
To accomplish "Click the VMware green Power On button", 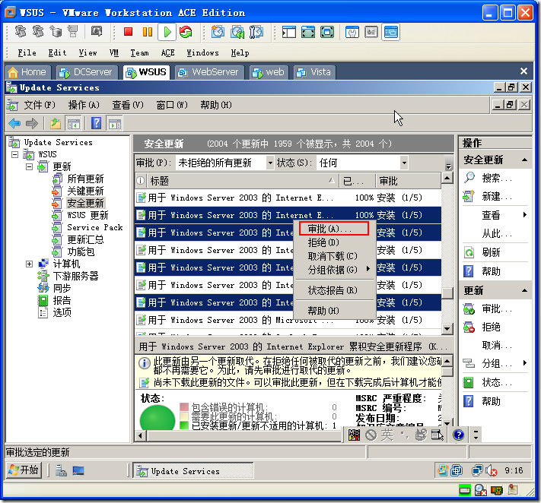I will pyautogui.click(x=167, y=32).
